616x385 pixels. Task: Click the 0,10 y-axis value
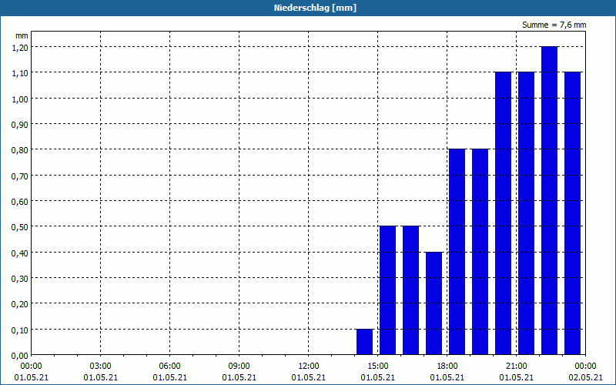(20, 330)
